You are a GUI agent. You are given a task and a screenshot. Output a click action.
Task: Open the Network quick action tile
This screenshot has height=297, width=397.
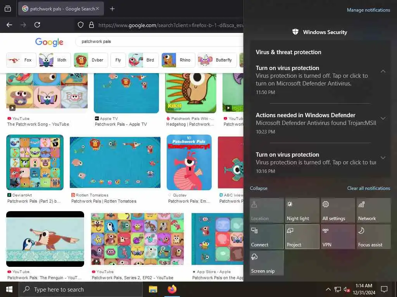point(374,210)
